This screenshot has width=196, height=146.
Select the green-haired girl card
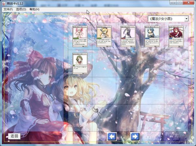(x=80, y=63)
